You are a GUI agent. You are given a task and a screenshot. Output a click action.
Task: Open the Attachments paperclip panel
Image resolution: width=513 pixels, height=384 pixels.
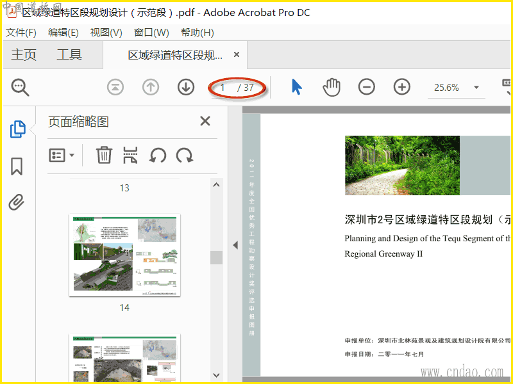pyautogui.click(x=17, y=202)
